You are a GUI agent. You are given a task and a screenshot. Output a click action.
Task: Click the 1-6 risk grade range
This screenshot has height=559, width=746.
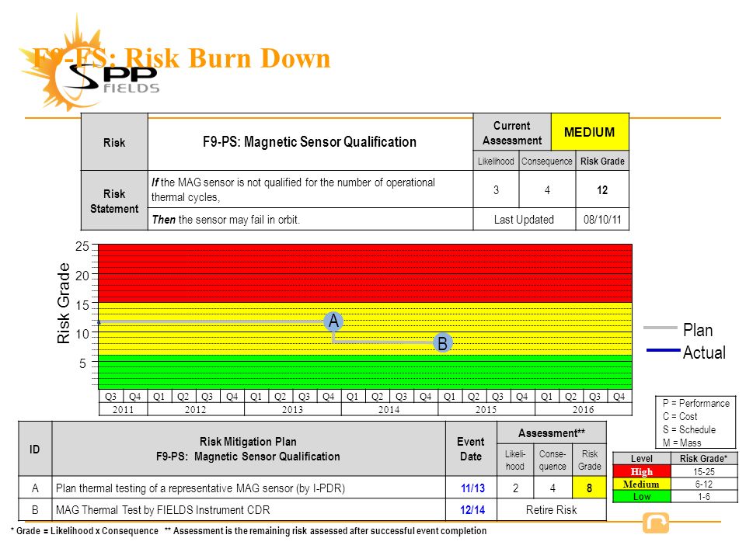coord(704,496)
